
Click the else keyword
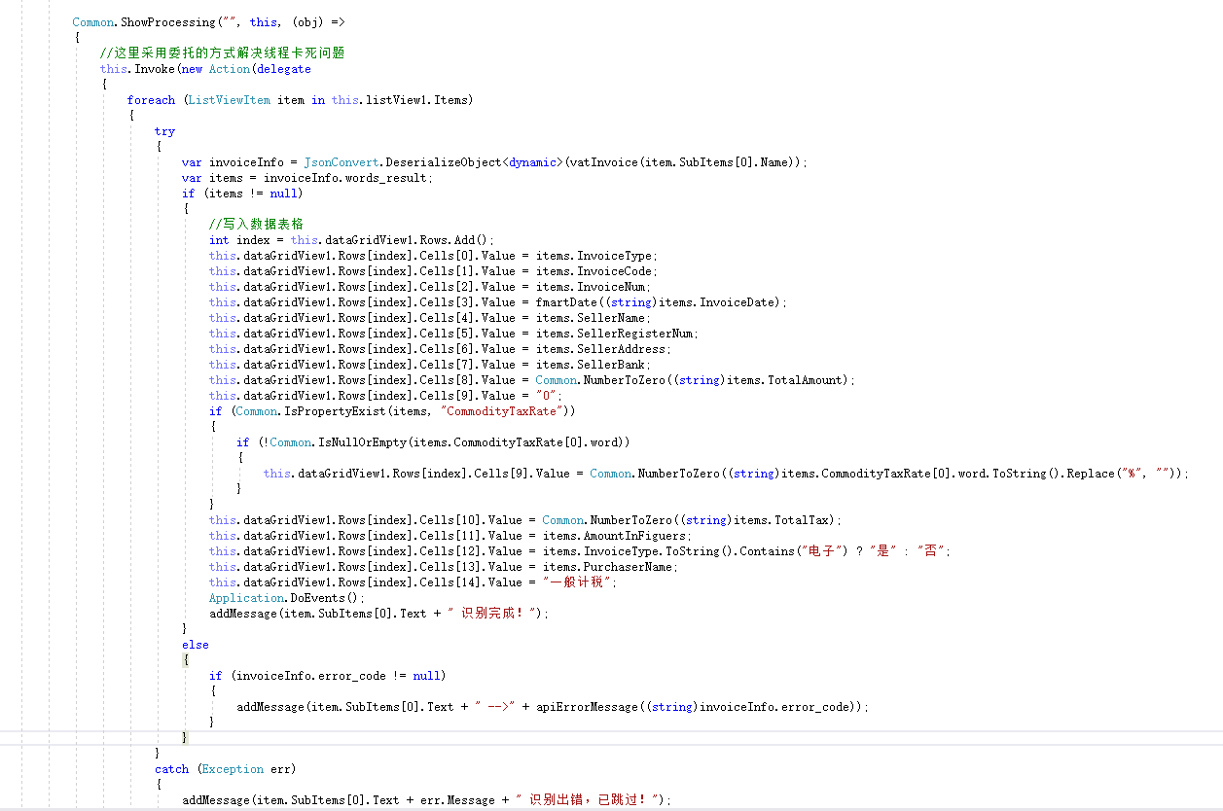point(196,645)
